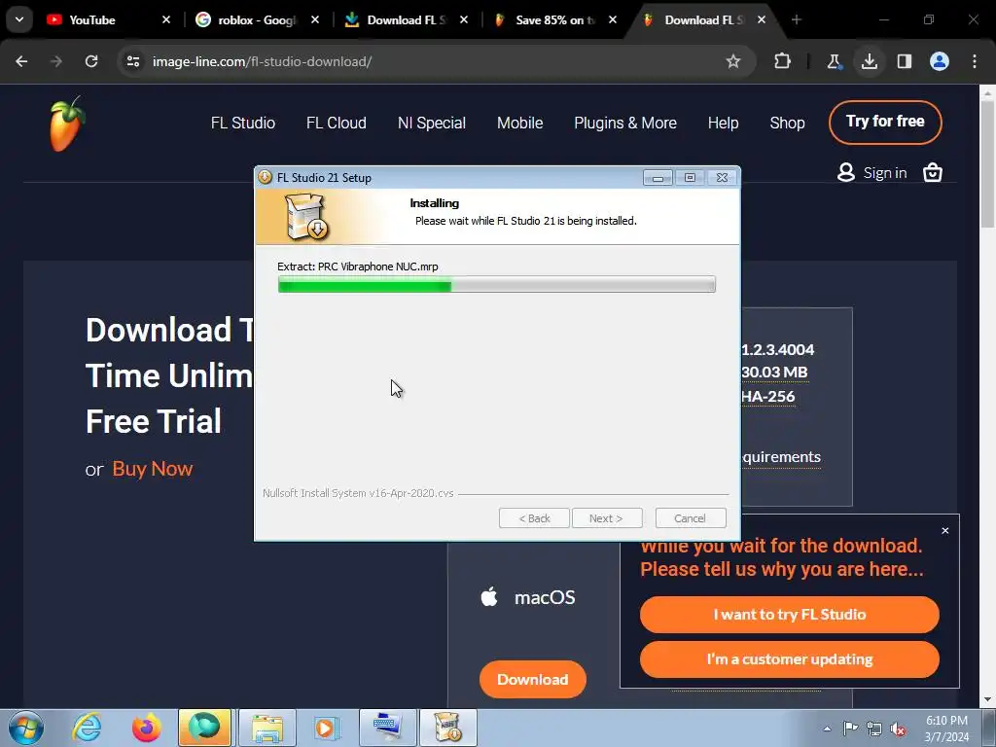Open the Shop menu item
Viewport: 996px width, 747px height.
[787, 123]
